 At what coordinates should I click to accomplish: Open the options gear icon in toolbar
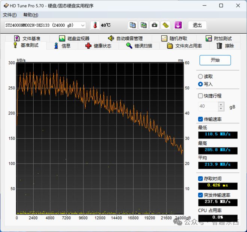click(165, 25)
